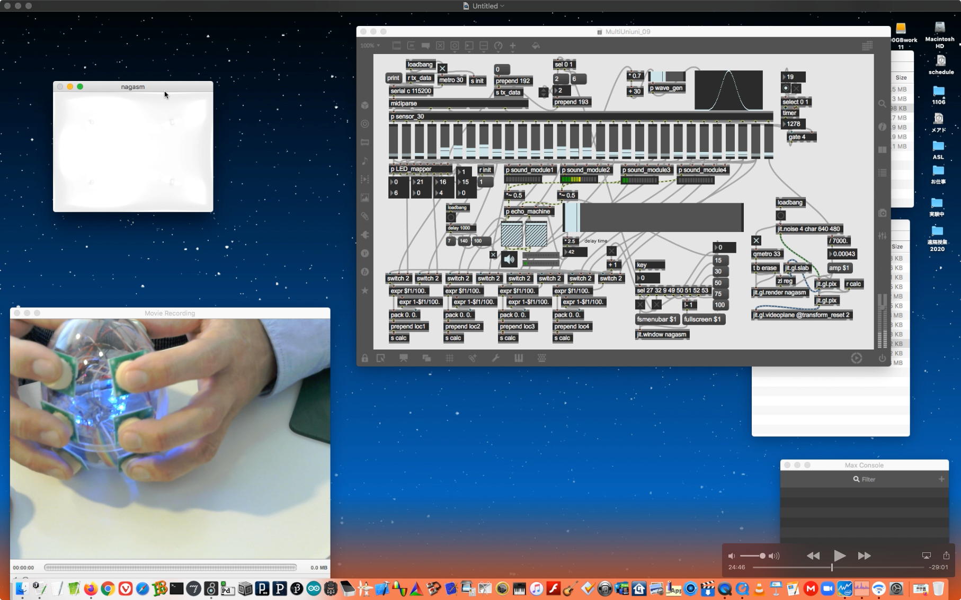Toggle the grid icon in bottom toolbar

pyautogui.click(x=449, y=359)
